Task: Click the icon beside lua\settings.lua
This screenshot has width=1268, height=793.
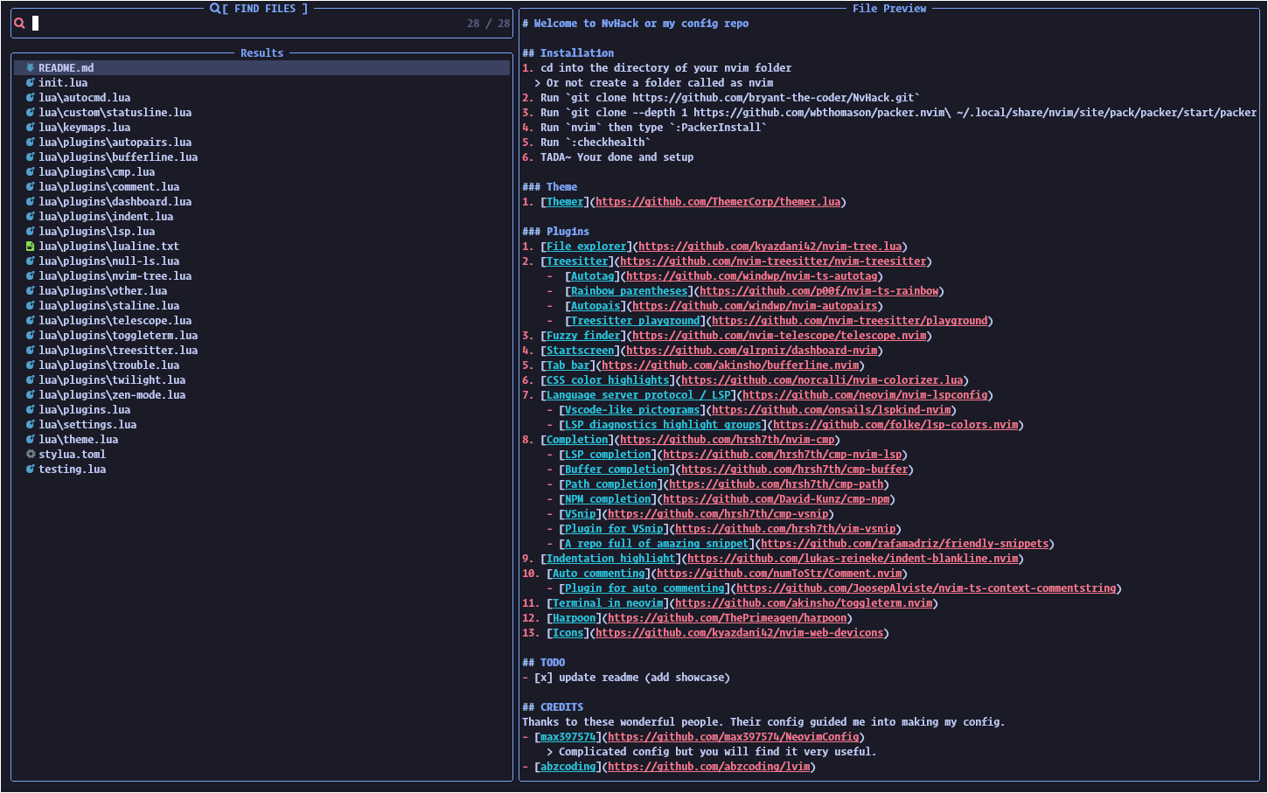Action: pyautogui.click(x=30, y=424)
